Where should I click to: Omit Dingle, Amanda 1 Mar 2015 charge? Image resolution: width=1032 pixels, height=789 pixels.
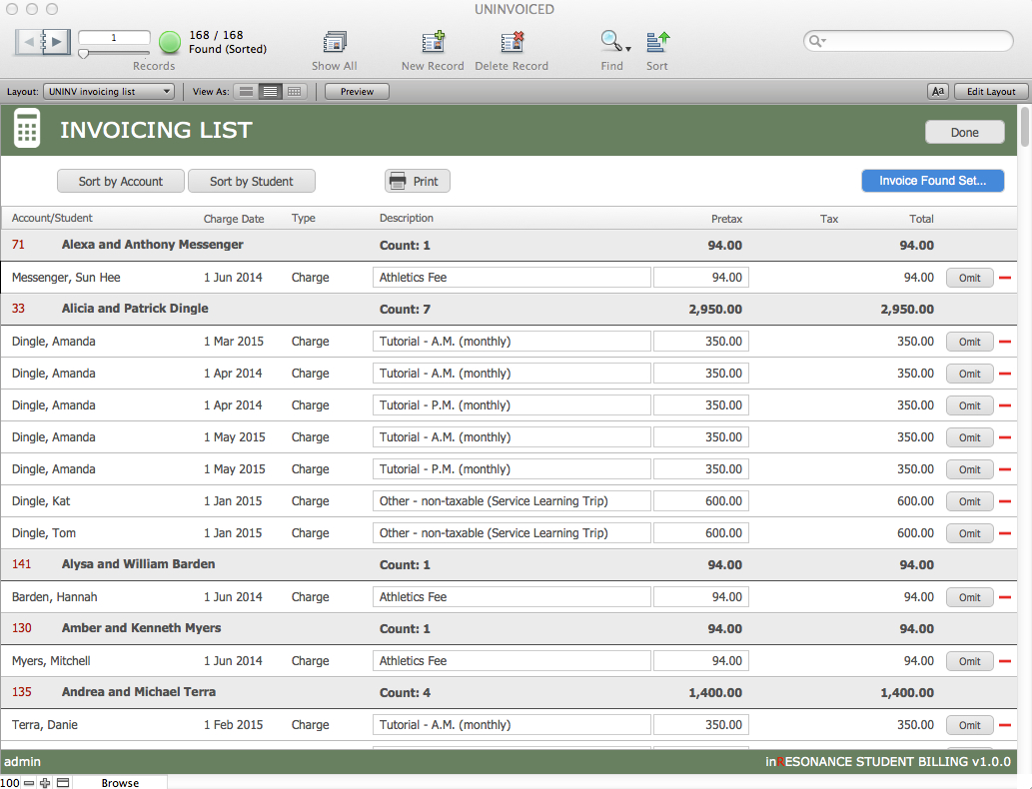[969, 342]
